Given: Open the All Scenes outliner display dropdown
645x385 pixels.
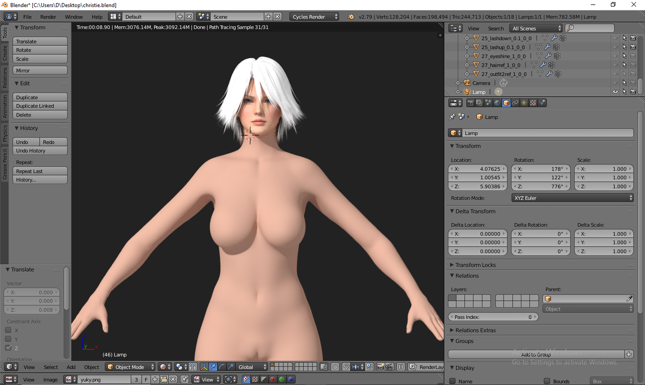Looking at the screenshot, I should pos(536,28).
